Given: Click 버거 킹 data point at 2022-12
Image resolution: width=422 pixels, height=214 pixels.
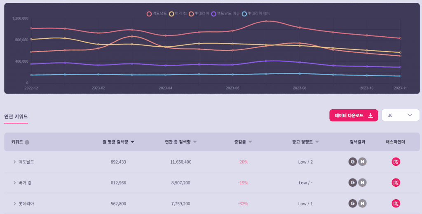Looking at the screenshot, I should tap(31, 39).
